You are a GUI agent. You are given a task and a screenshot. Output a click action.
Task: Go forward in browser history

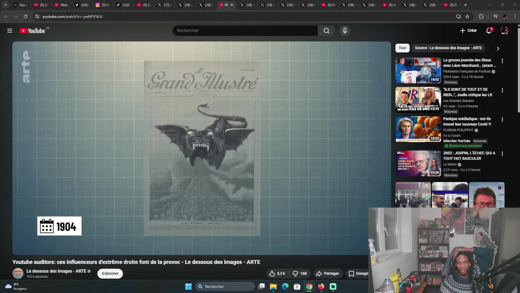click(x=15, y=17)
